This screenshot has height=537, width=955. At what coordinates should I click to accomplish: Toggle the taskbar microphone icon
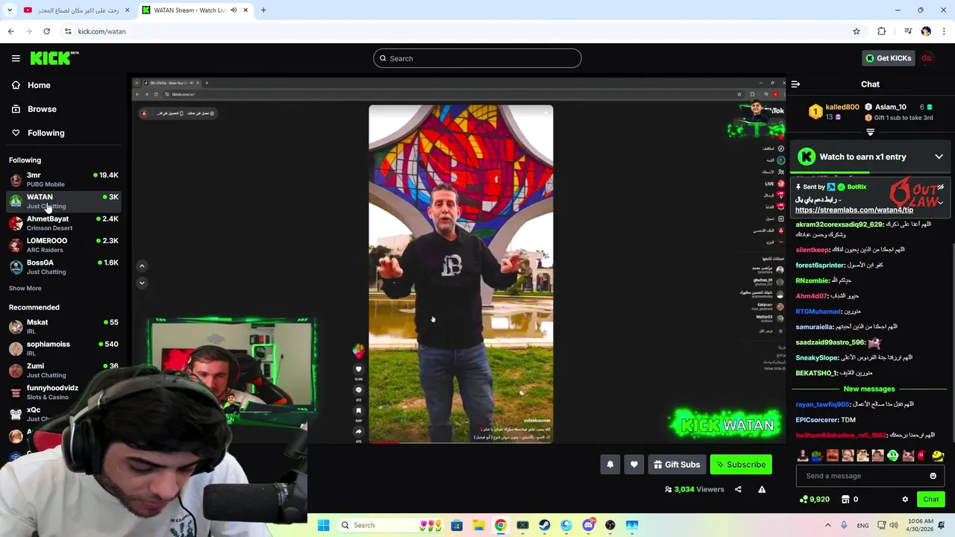[844, 525]
